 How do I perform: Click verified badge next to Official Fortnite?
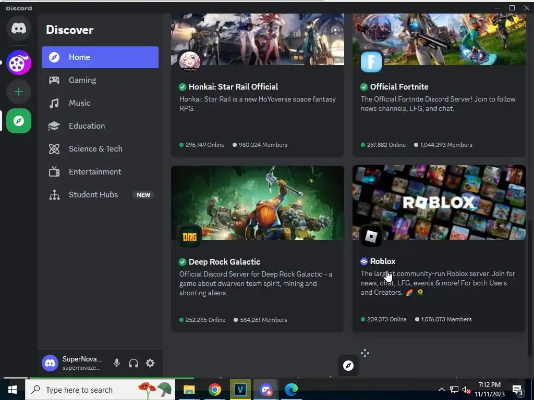pos(364,87)
